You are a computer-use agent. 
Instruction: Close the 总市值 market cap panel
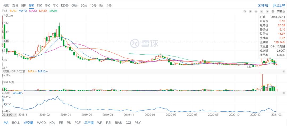click(x=284, y=93)
